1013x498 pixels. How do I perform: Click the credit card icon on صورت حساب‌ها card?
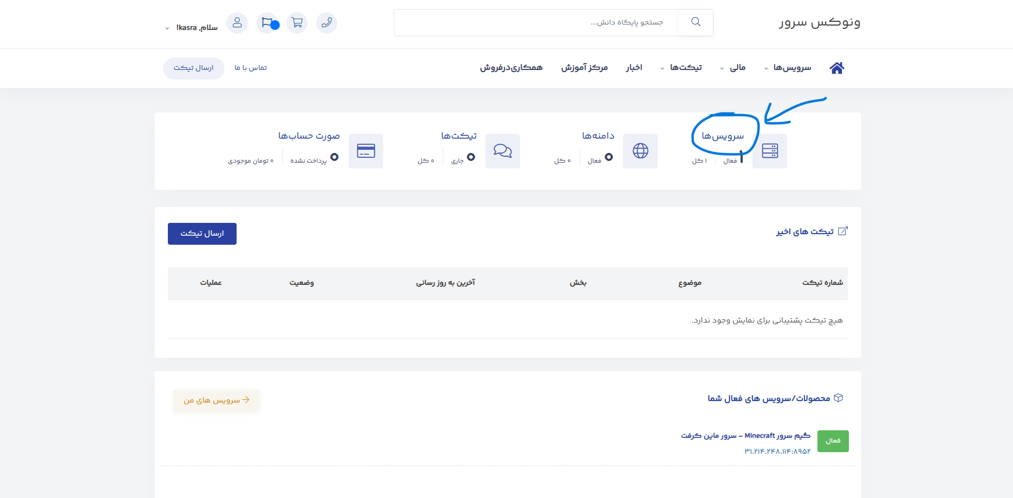pos(366,151)
